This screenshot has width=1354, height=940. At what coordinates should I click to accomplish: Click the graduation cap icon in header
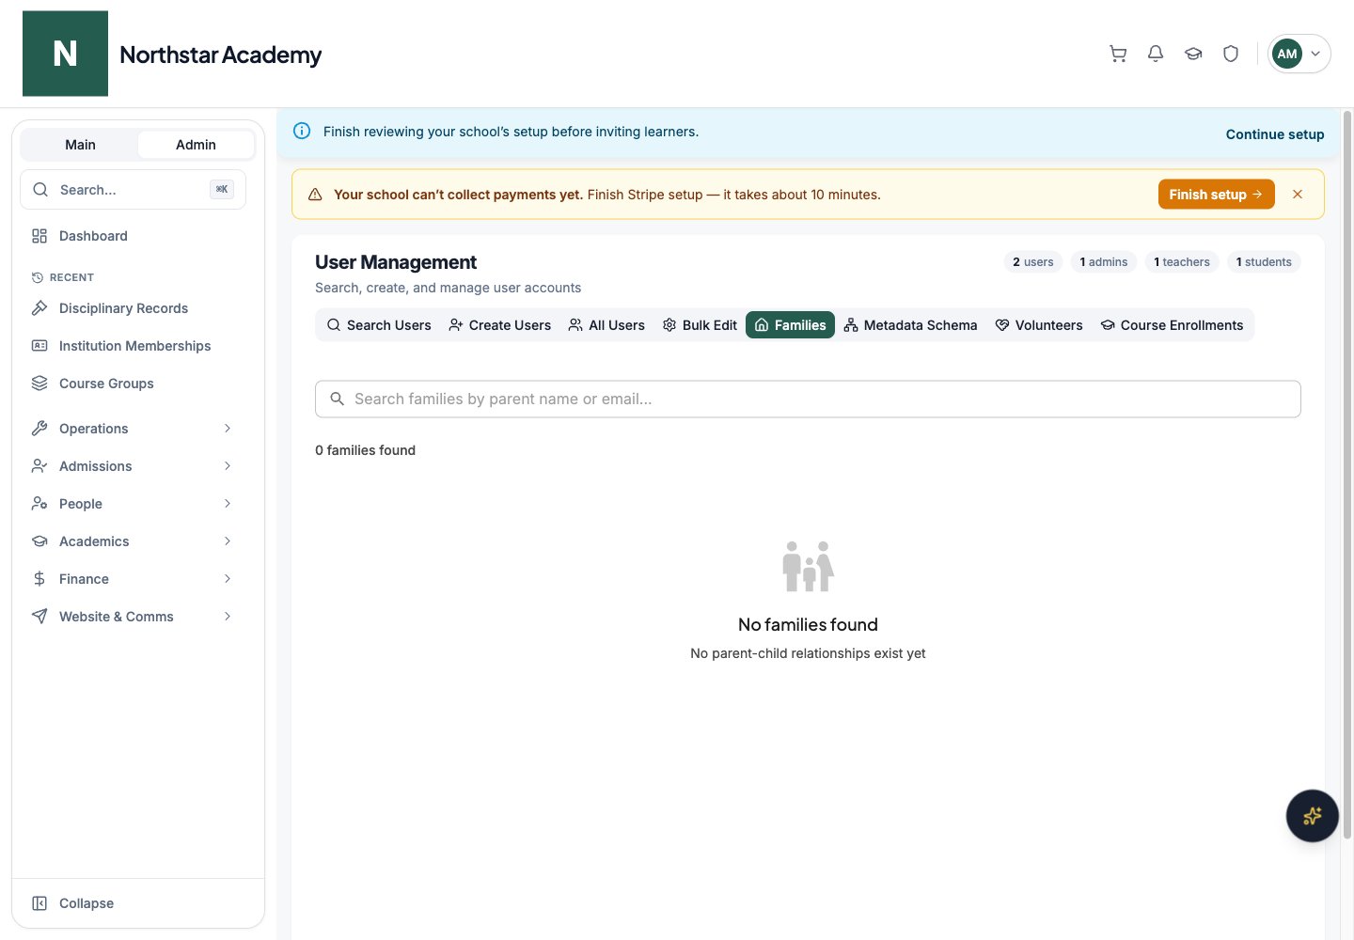click(x=1193, y=54)
